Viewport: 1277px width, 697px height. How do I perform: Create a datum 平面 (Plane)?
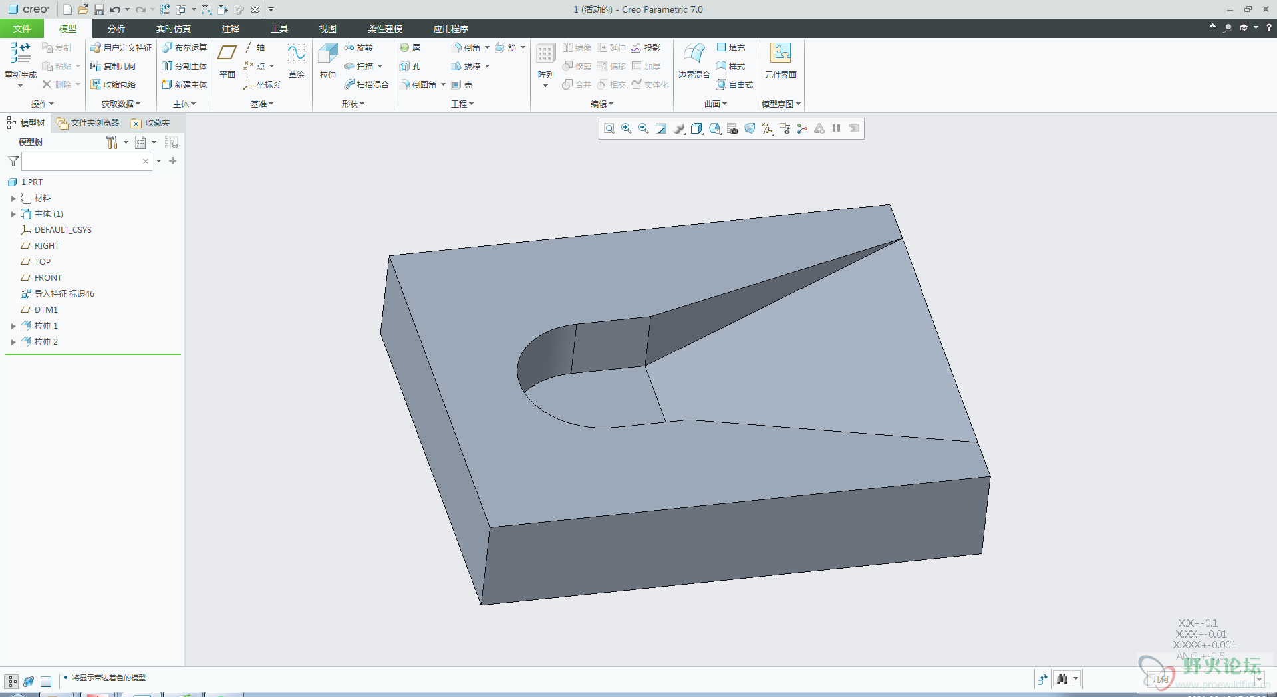pos(227,61)
